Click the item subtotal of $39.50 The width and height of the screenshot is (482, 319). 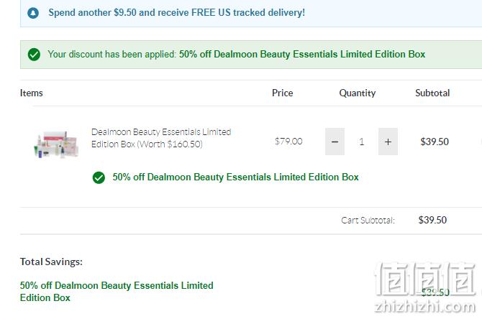[435, 142]
